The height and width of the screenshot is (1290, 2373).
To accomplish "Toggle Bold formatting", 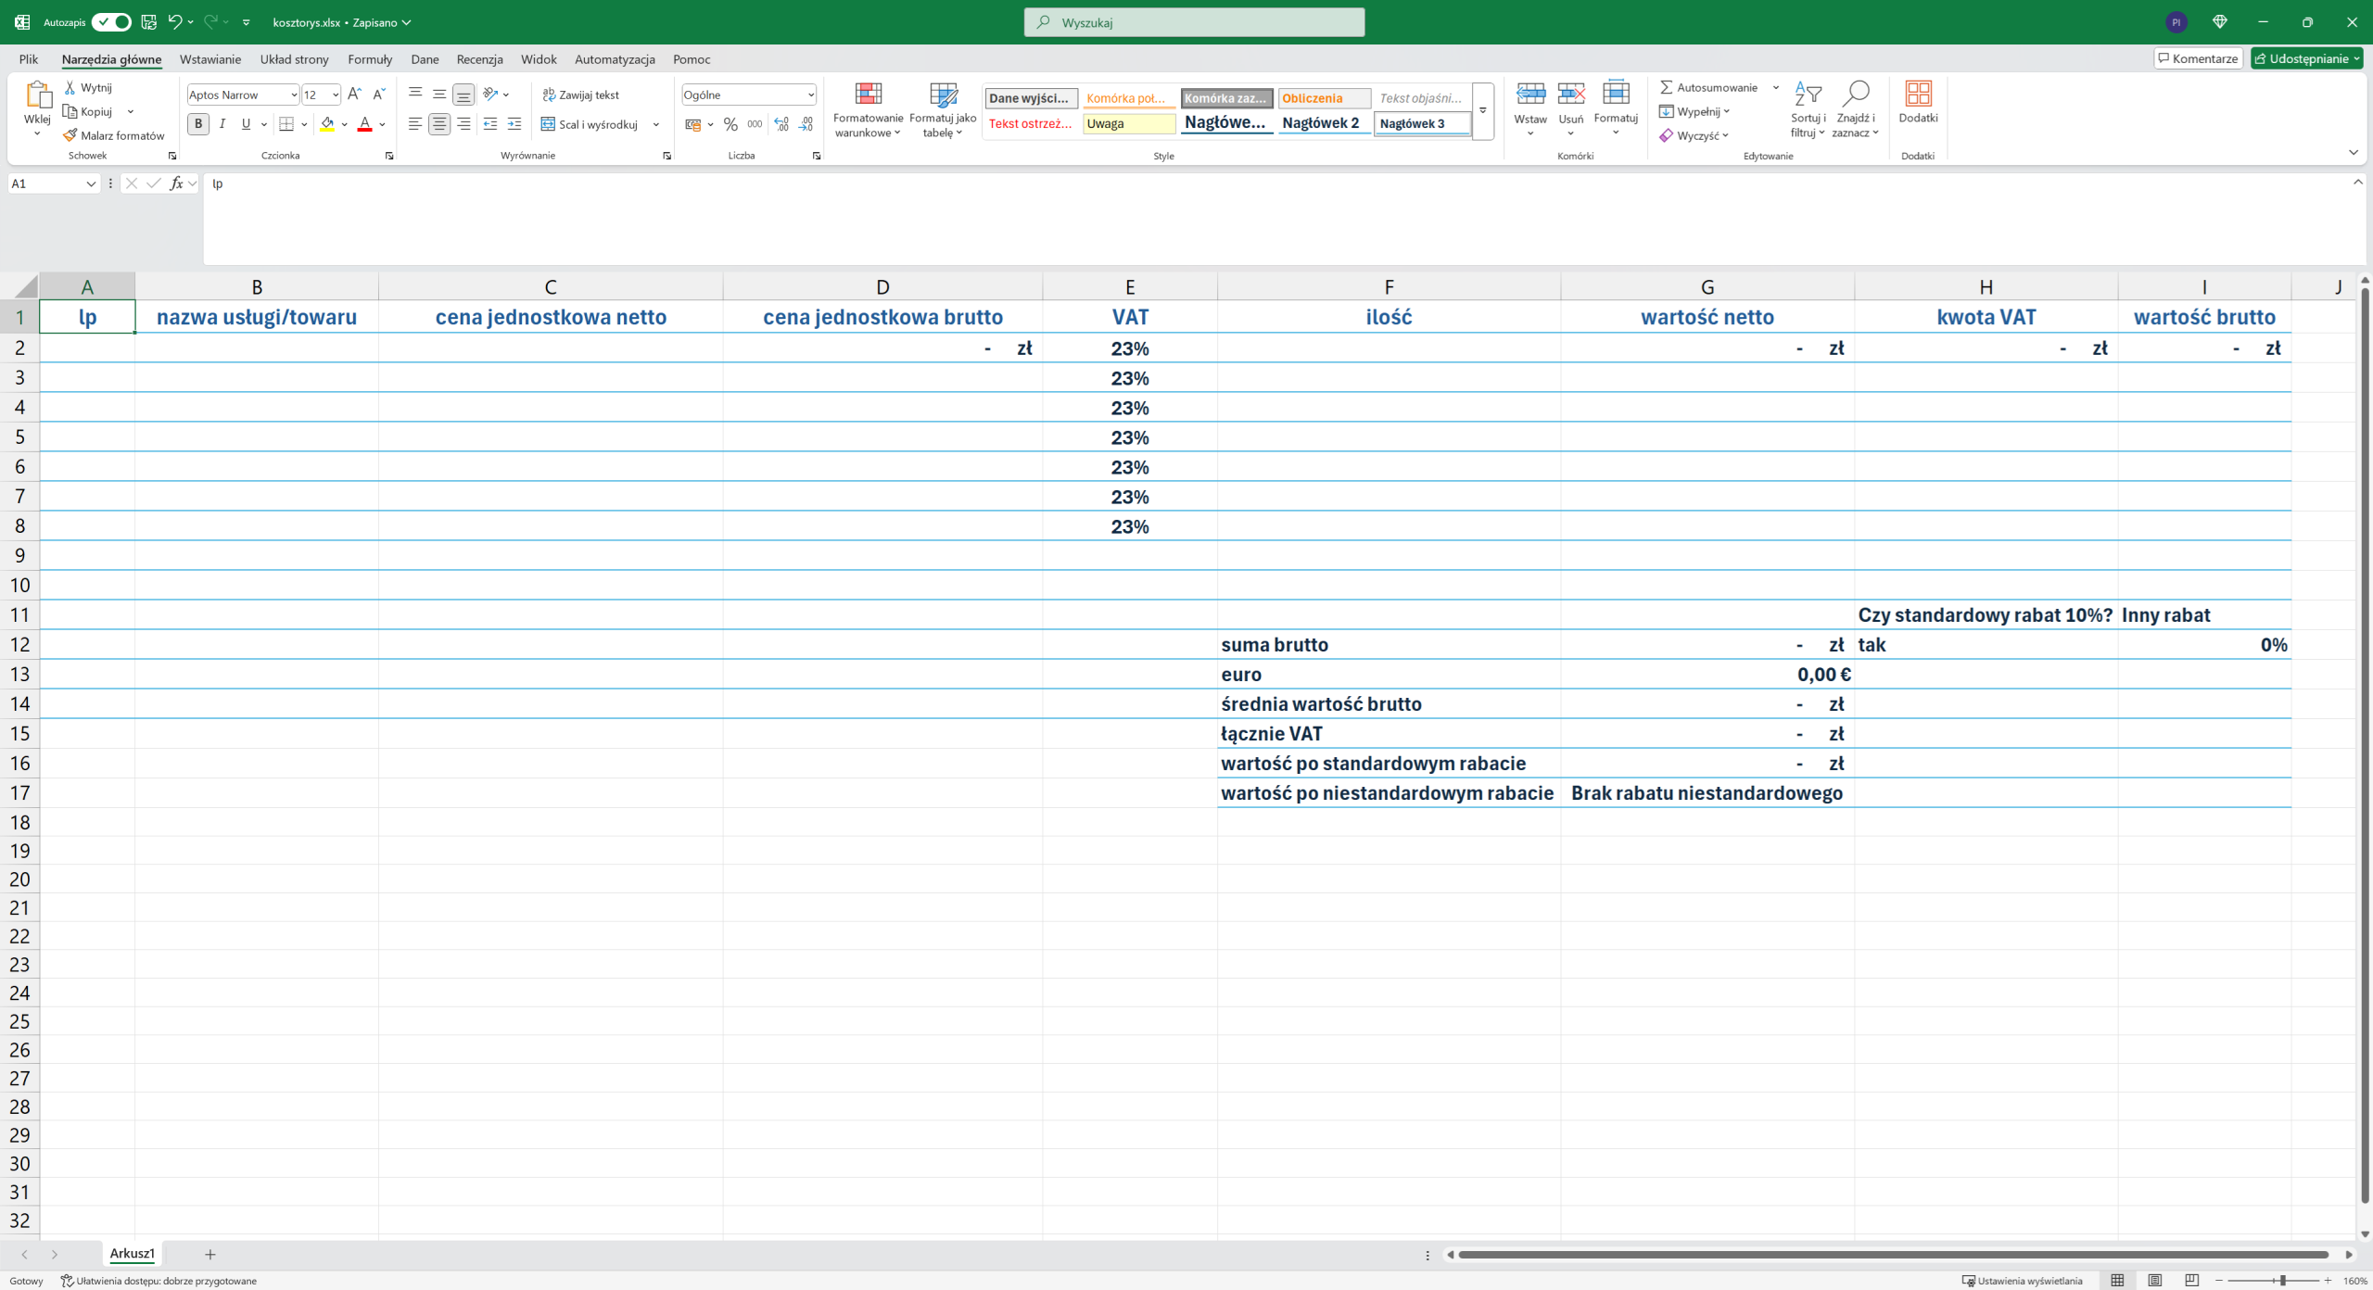I will pyautogui.click(x=198, y=124).
